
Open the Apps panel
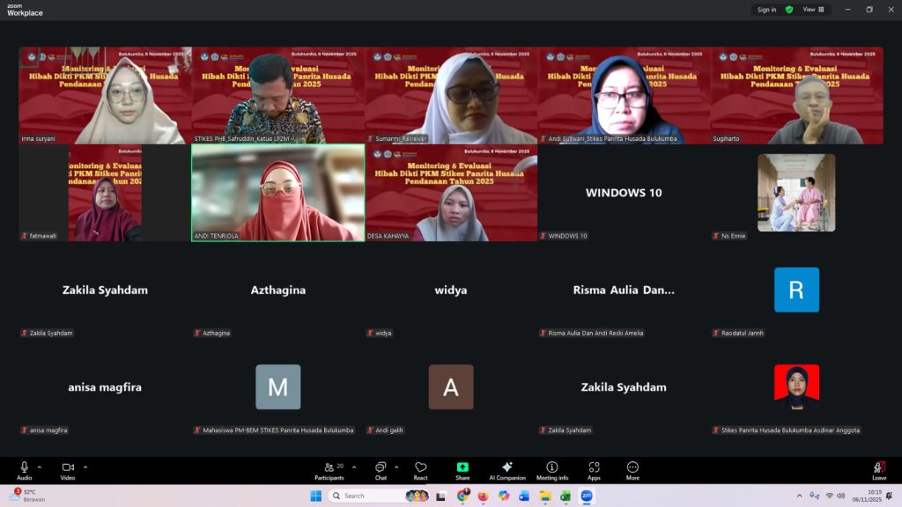[x=594, y=470]
